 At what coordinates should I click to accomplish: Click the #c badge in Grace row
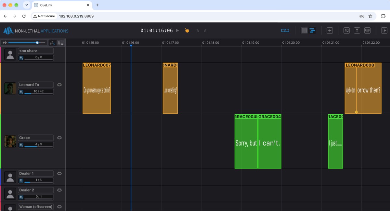21,145
